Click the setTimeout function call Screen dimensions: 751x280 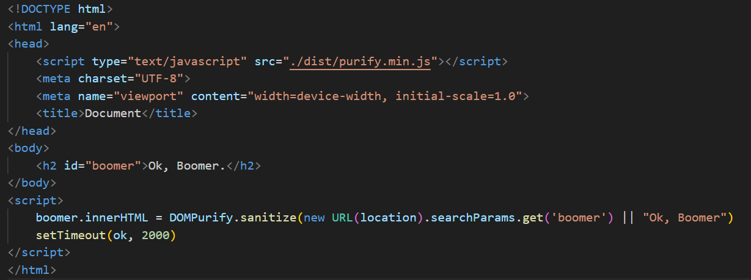[x=71, y=235]
